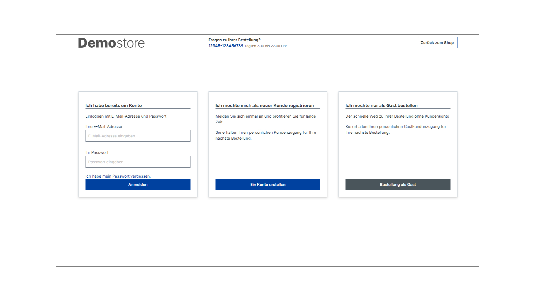The image size is (535, 301).
Task: Click text 'Täglich 7:30 bis 22:00 Uhr'
Action: [266, 46]
